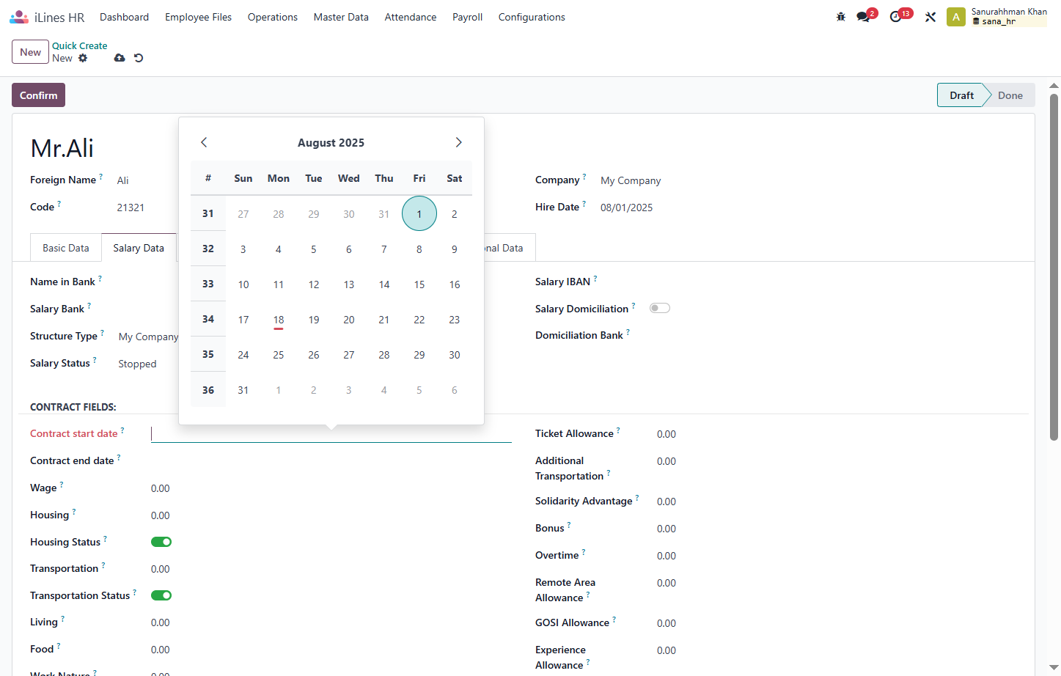Screen dimensions: 1061x676
Task: Click the August 2025 calendar header
Action: tap(331, 143)
